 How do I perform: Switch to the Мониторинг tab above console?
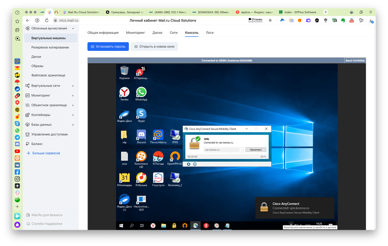[x=136, y=33]
